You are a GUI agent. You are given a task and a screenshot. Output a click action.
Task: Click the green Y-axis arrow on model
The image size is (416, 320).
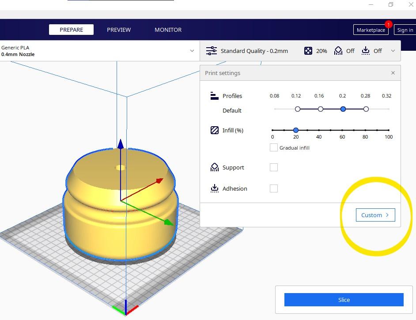point(168,222)
